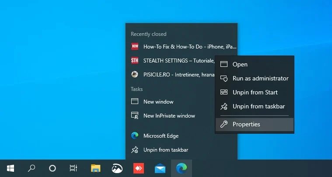Click Microsoft Edge entry in the jump list
This screenshot has width=332, height=177.
click(161, 136)
